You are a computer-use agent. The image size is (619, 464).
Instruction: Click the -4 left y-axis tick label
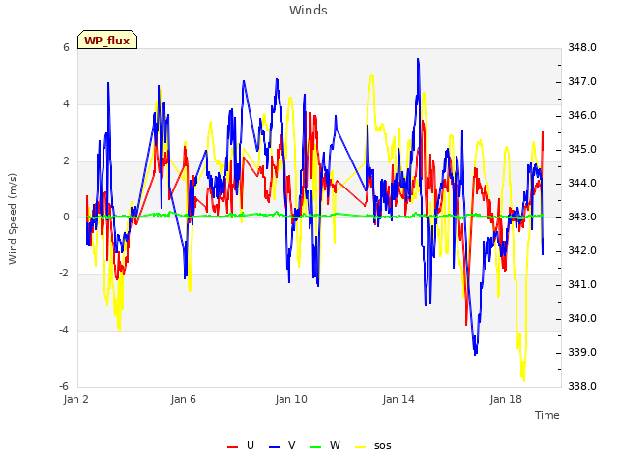tap(64, 330)
